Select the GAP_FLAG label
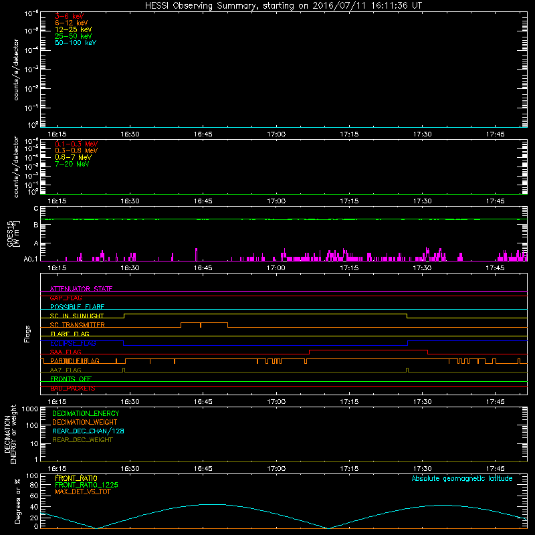This screenshot has width=535, height=535. click(x=66, y=298)
